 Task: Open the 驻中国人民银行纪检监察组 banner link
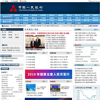(10, 65)
